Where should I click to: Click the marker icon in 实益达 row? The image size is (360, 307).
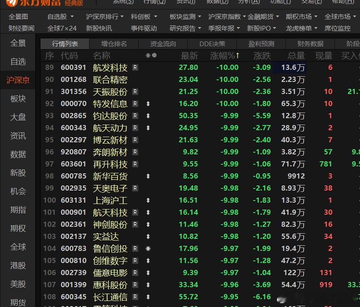(x=148, y=237)
